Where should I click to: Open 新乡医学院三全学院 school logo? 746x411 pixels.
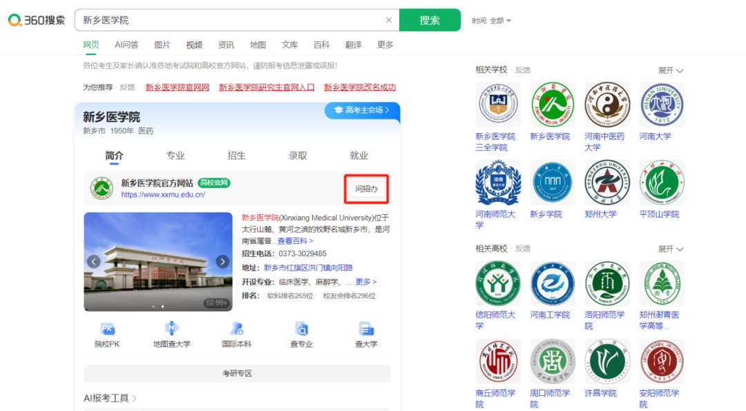point(498,105)
